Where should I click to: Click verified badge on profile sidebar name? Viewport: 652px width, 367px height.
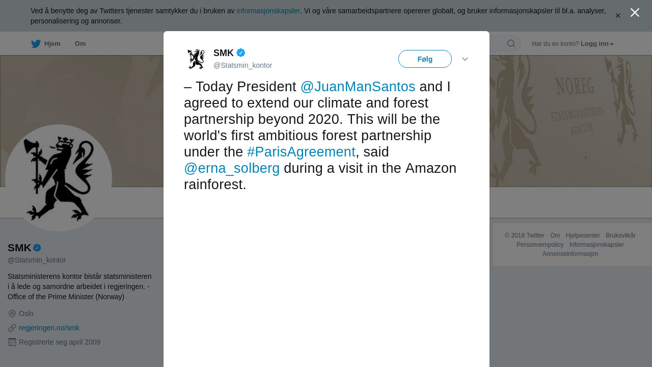37,248
